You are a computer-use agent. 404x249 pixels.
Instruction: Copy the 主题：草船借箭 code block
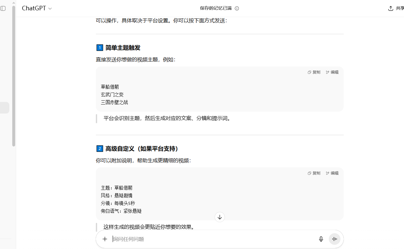[x=314, y=173]
